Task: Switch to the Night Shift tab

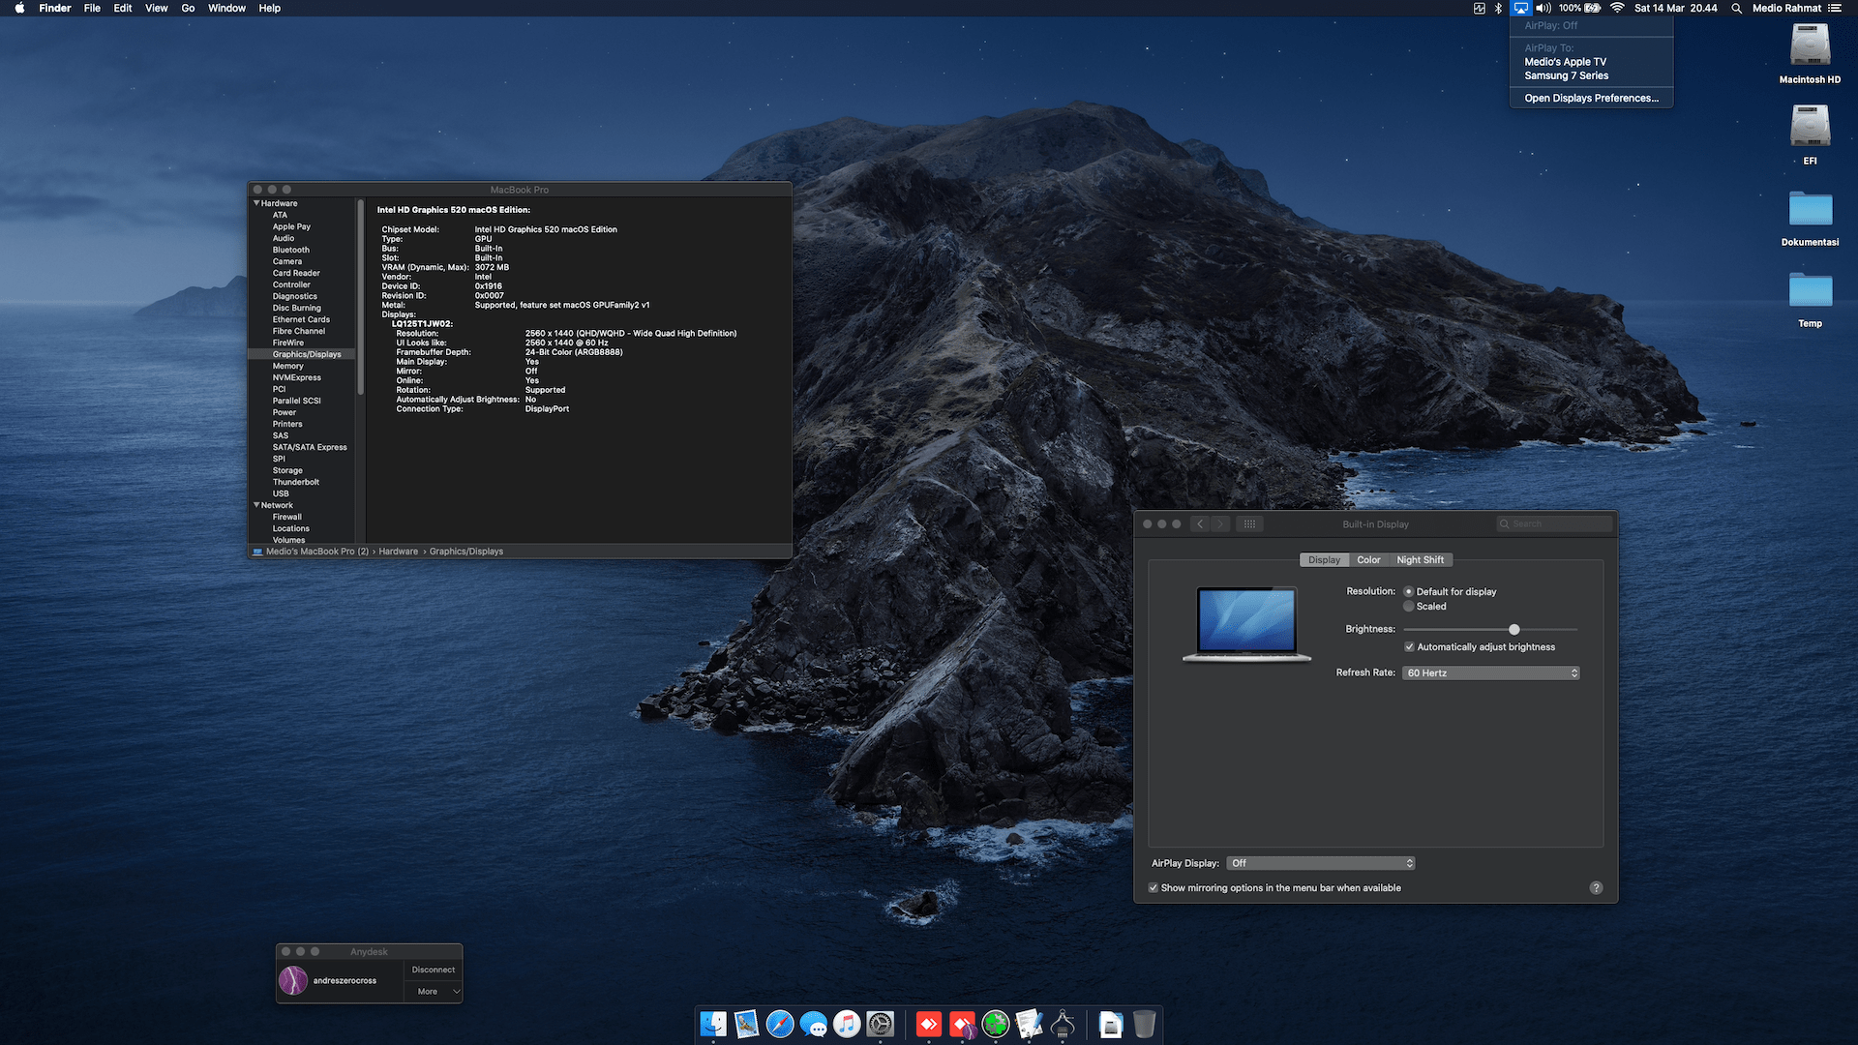Action: click(x=1421, y=560)
